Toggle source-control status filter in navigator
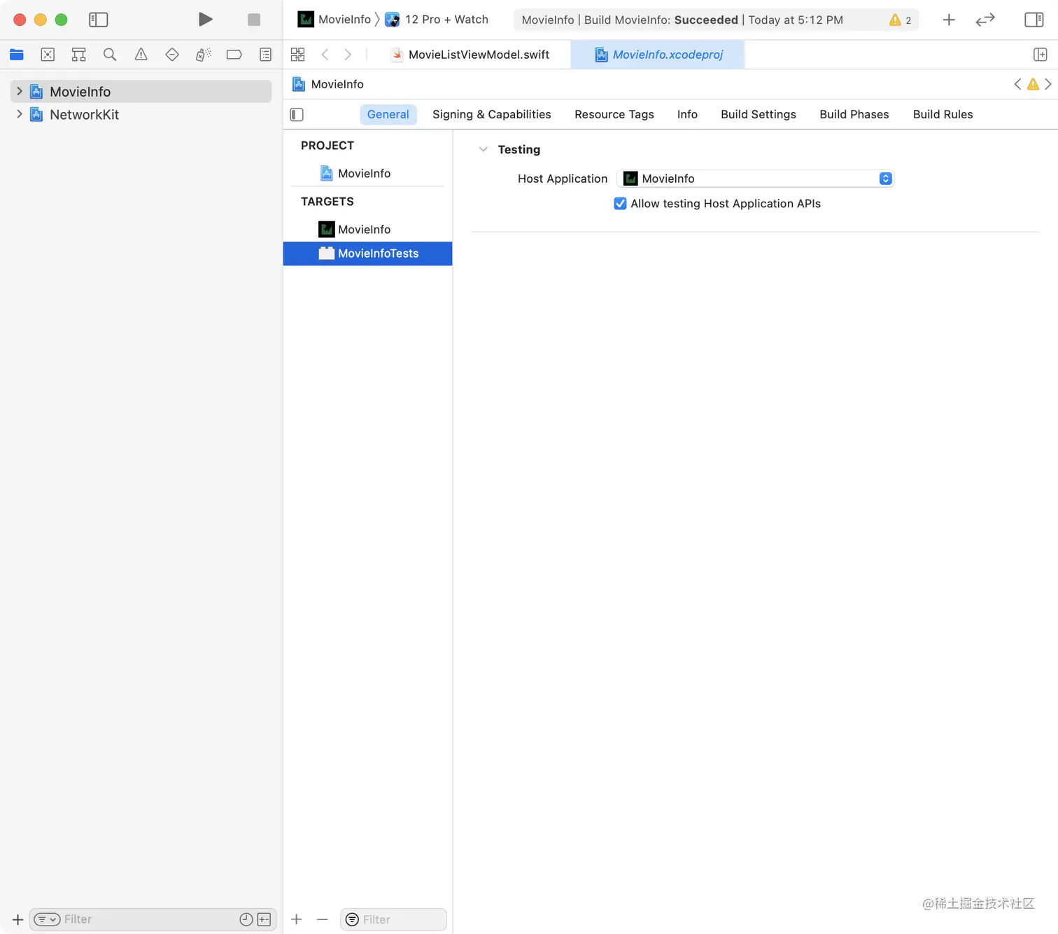 [264, 919]
